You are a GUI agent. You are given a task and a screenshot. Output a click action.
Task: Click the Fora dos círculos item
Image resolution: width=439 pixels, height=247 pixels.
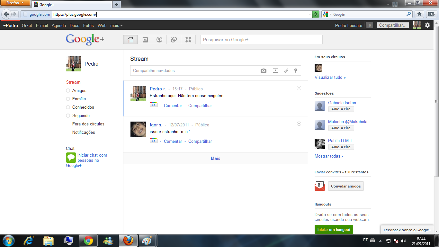tap(88, 124)
